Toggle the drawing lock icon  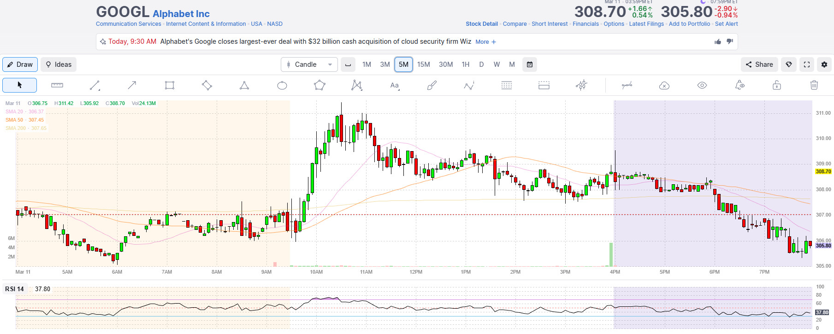[777, 85]
